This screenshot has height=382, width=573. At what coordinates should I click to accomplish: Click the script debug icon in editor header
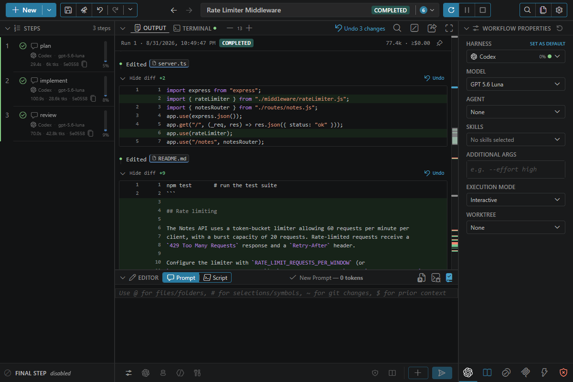(435, 277)
